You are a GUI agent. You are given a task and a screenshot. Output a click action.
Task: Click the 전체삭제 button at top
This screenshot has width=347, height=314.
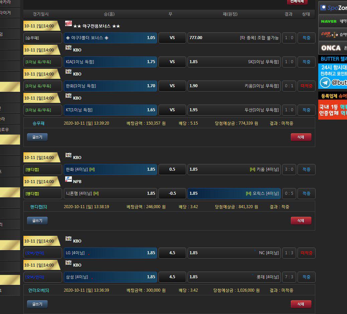coord(297,1)
